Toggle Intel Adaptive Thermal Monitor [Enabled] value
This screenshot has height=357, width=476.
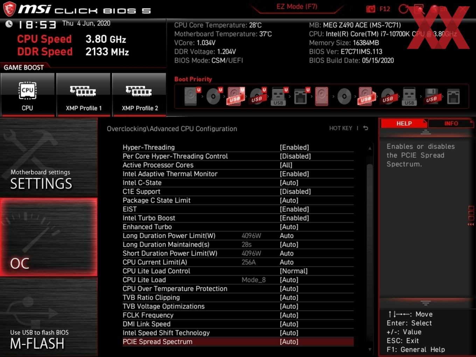tap(294, 174)
